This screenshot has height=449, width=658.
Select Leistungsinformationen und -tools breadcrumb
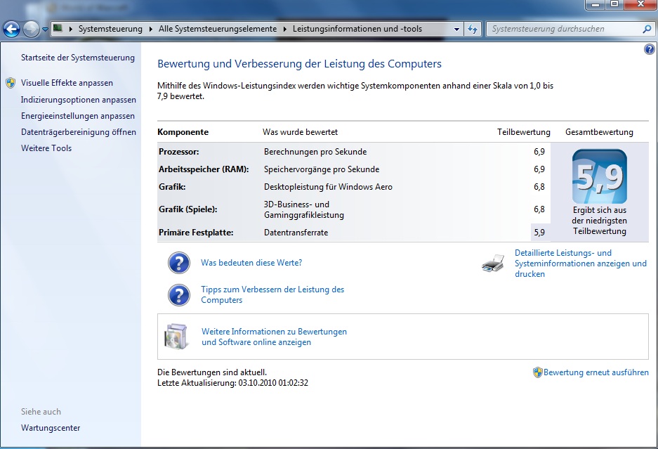tap(357, 29)
